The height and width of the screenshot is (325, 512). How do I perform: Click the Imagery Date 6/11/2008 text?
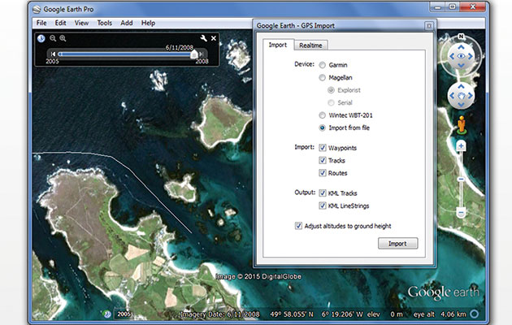coord(219,314)
